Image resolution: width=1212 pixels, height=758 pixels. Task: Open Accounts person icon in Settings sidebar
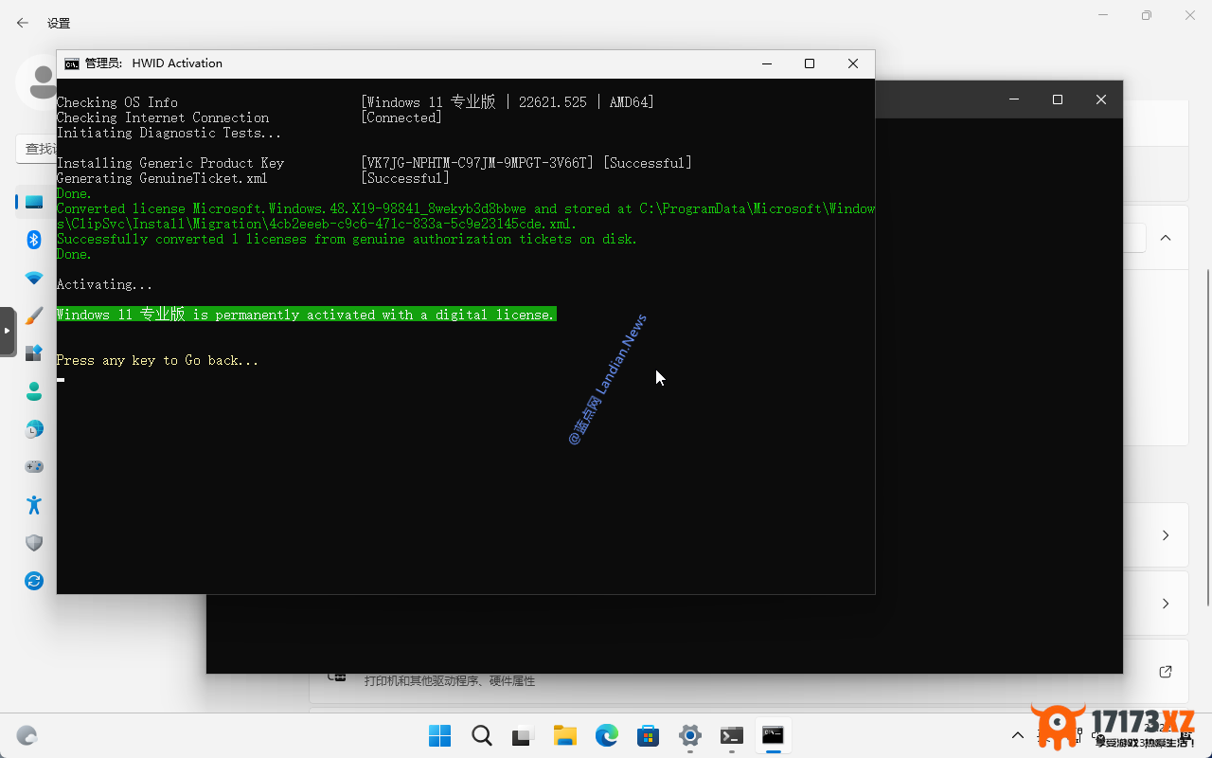click(x=34, y=391)
